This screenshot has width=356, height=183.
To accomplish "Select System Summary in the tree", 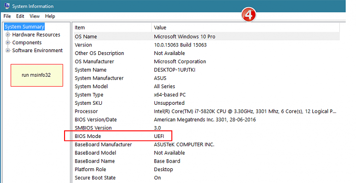I will (x=24, y=27).
